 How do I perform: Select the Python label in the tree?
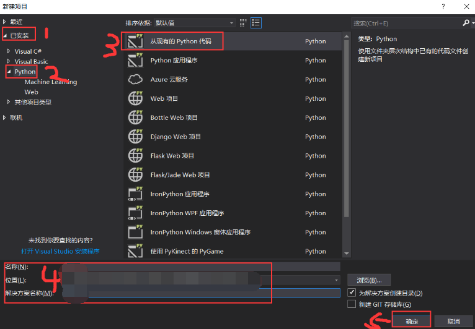pyautogui.click(x=25, y=72)
